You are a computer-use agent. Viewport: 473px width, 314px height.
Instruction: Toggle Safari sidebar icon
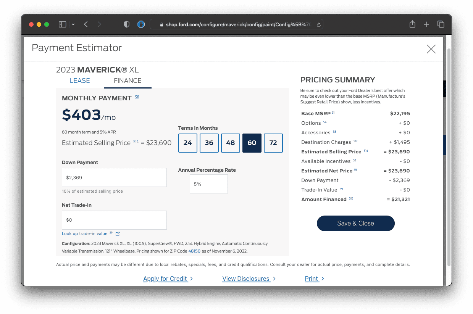point(62,24)
